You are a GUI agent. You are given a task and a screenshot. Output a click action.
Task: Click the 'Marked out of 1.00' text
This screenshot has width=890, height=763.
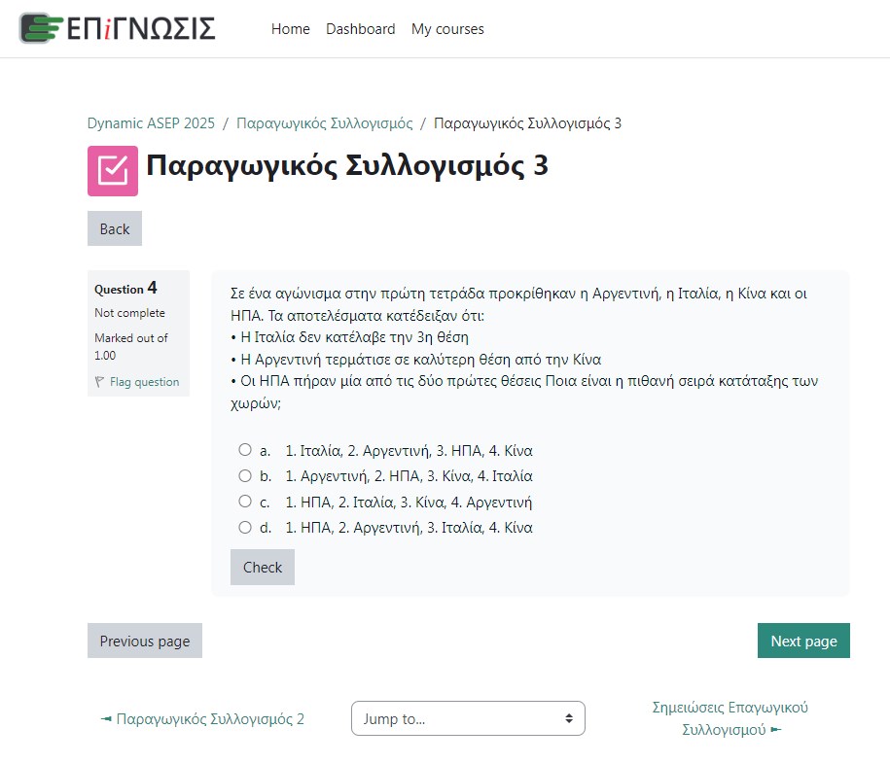point(131,346)
